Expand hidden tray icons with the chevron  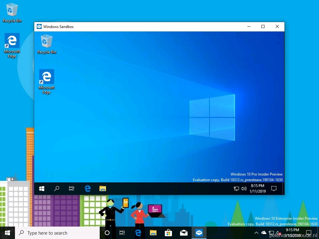tap(256, 233)
